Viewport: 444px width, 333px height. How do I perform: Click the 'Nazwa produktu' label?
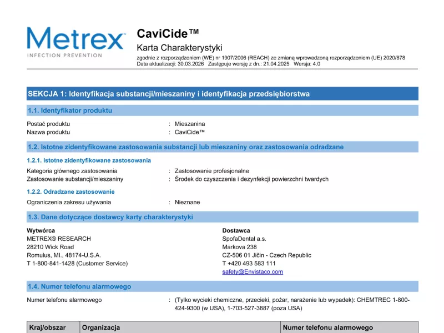click(48, 132)
